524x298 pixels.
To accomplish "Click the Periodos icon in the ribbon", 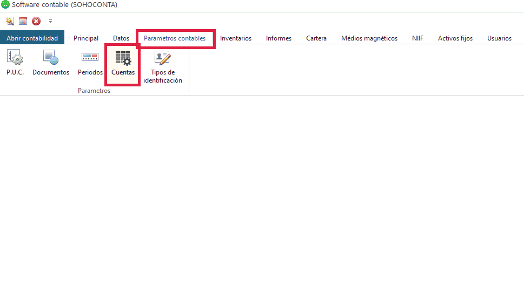I will 90,63.
